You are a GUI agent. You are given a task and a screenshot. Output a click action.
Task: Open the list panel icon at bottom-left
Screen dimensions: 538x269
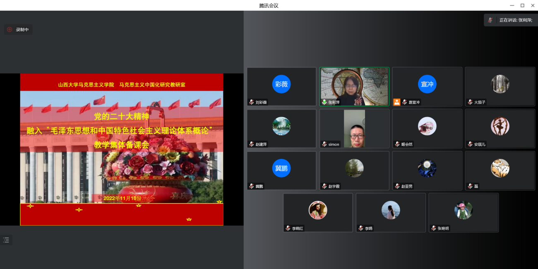tap(6, 240)
